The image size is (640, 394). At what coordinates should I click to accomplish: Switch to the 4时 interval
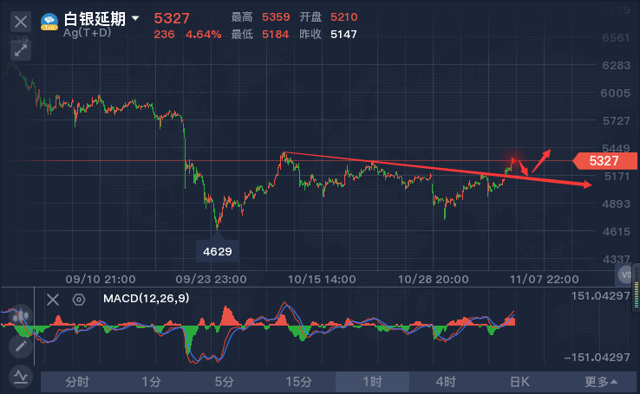point(446,381)
